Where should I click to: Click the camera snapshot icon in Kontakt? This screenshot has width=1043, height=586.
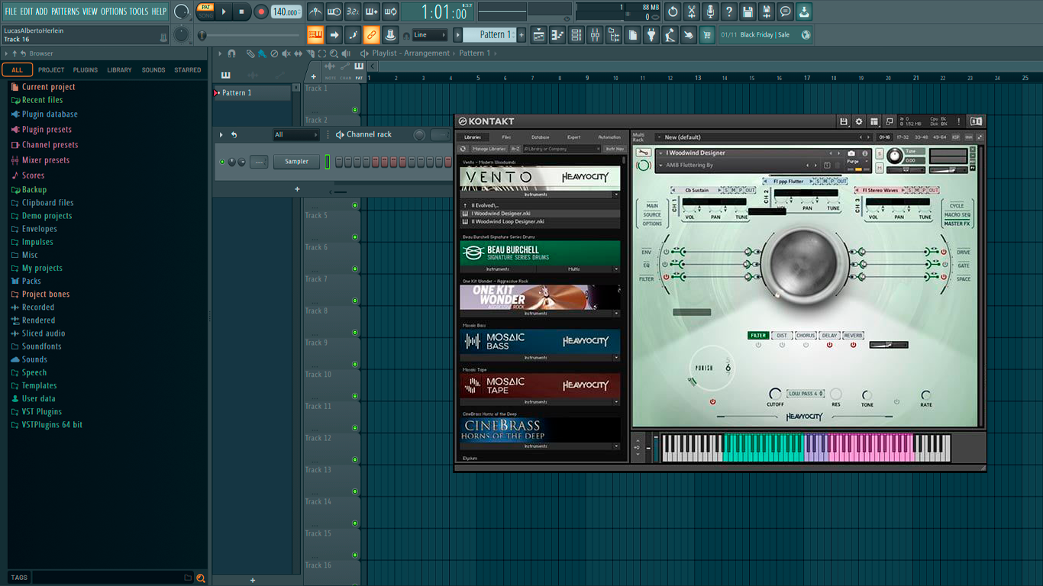pyautogui.click(x=851, y=153)
